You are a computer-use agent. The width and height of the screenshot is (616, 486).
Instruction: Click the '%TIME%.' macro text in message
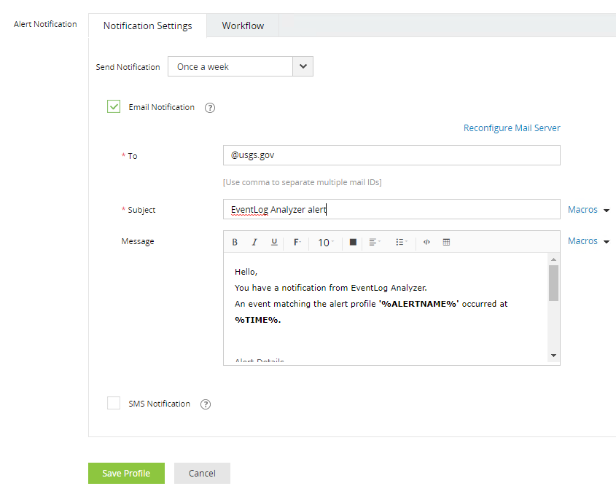[x=258, y=320]
